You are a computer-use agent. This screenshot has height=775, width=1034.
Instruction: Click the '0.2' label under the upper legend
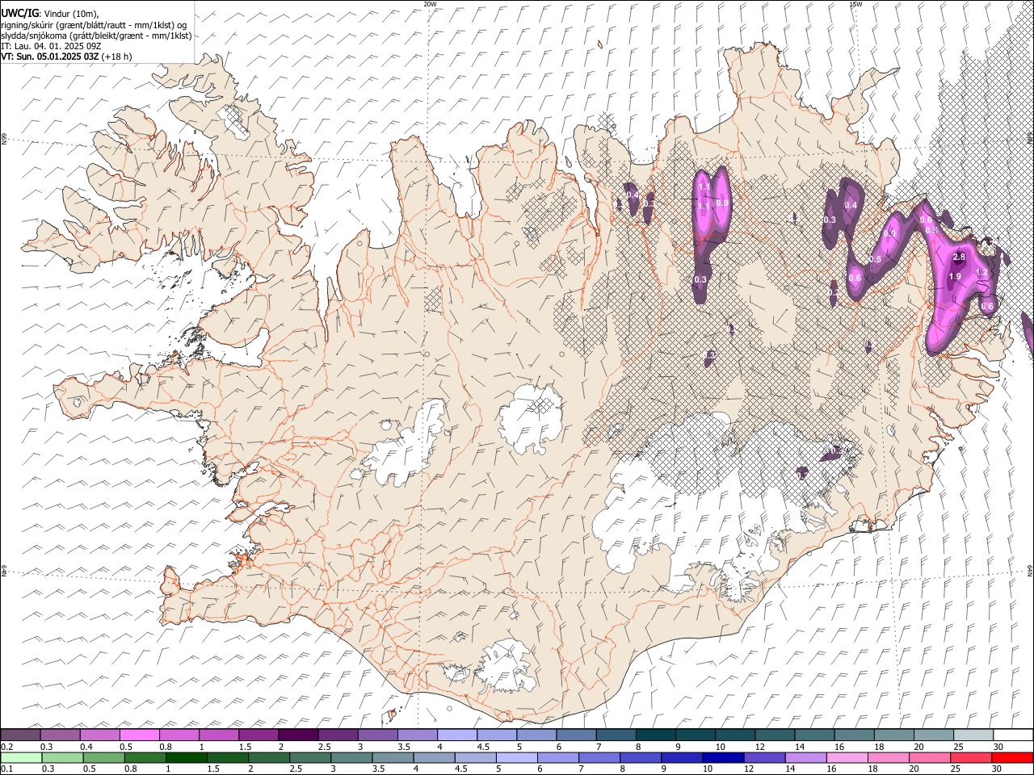point(6,746)
